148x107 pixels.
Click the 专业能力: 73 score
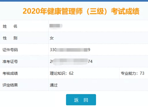tap(132, 73)
